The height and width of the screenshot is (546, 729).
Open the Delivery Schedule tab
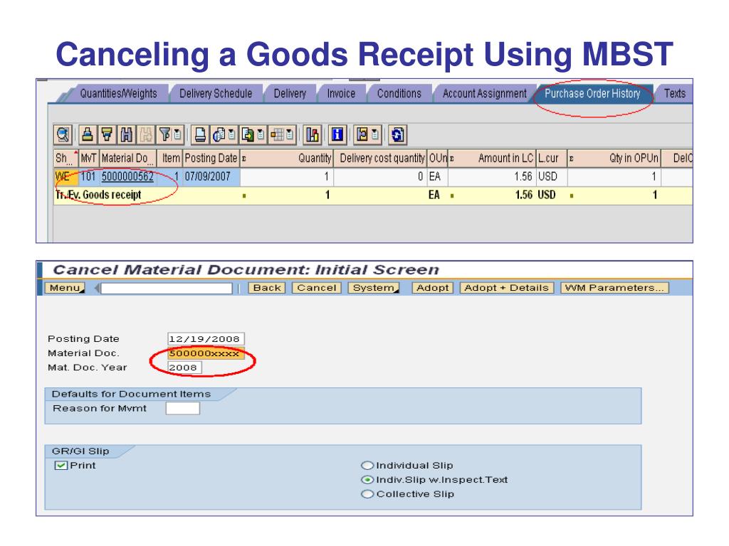point(216,93)
